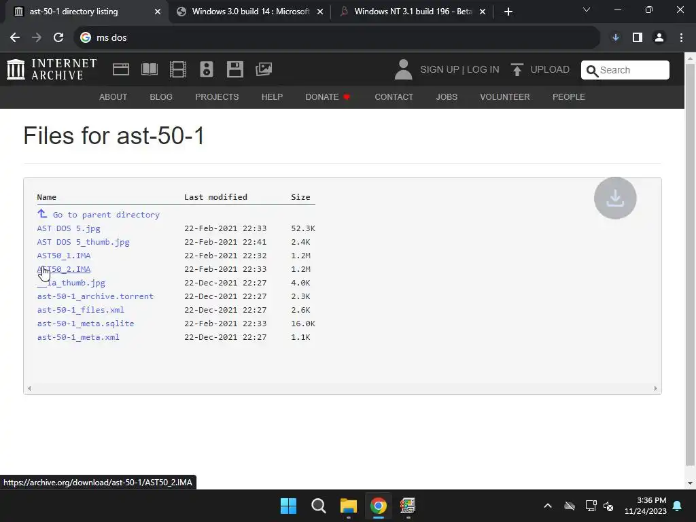Open the ABOUT menu item

coord(114,97)
